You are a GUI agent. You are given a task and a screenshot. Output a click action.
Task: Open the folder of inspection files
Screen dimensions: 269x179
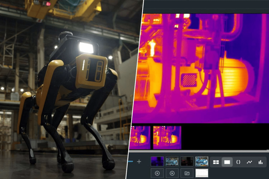(187, 173)
